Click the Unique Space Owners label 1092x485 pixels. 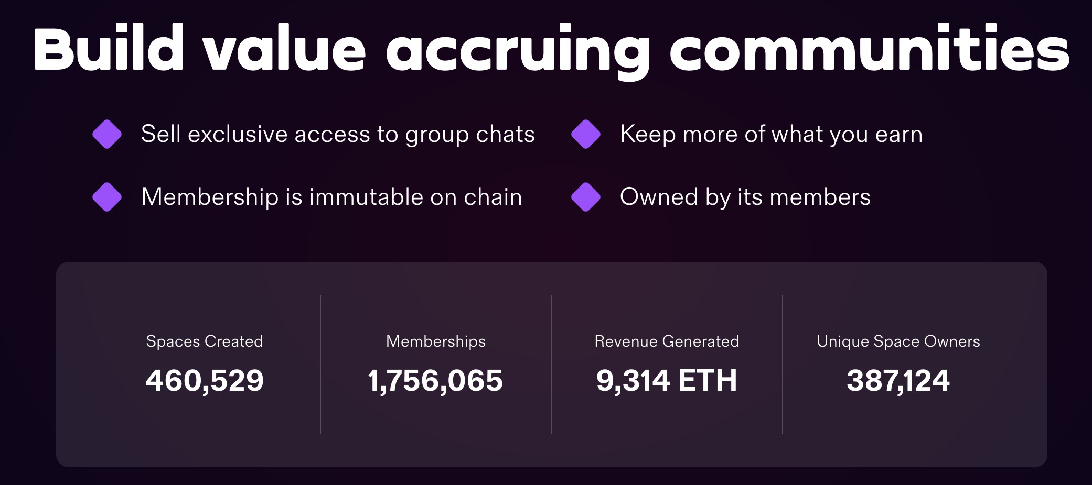898,342
